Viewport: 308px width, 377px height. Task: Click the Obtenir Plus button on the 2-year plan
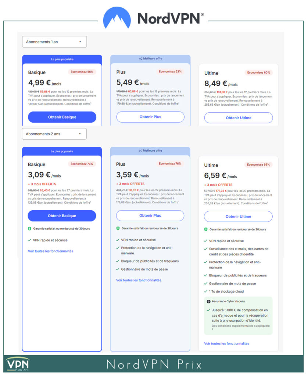coord(150,215)
